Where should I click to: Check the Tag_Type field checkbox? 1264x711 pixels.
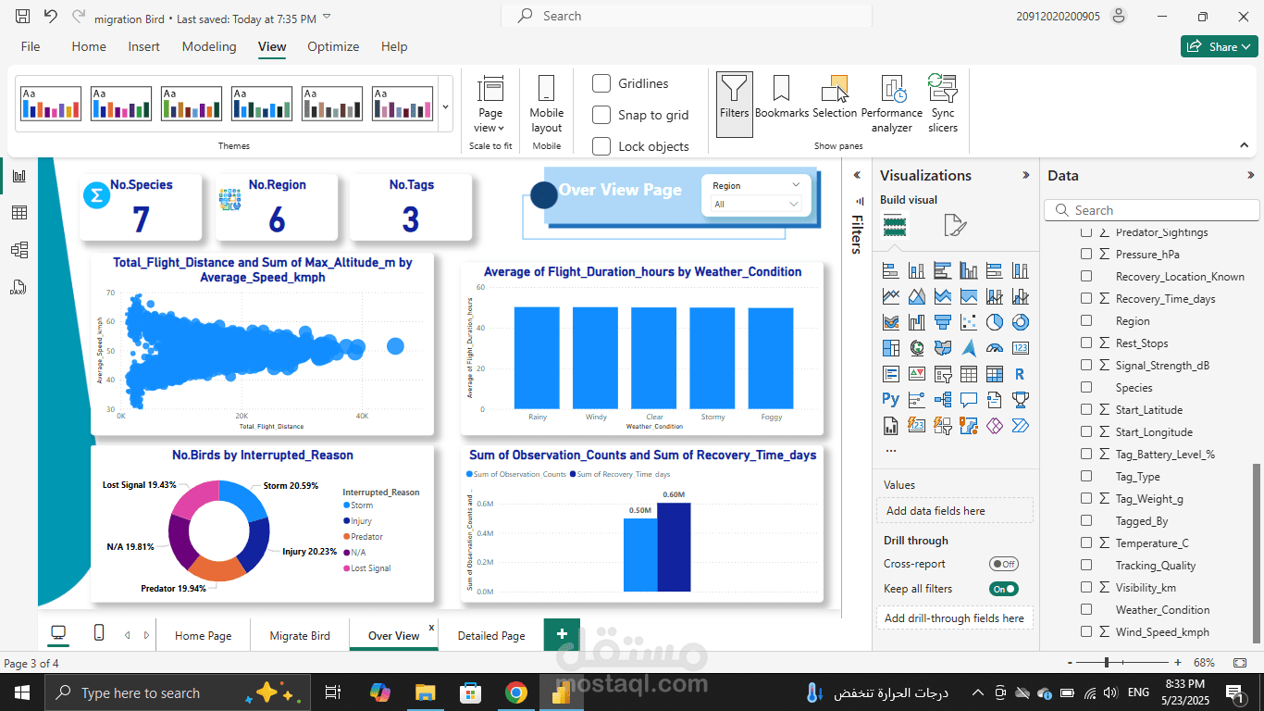[x=1087, y=476]
